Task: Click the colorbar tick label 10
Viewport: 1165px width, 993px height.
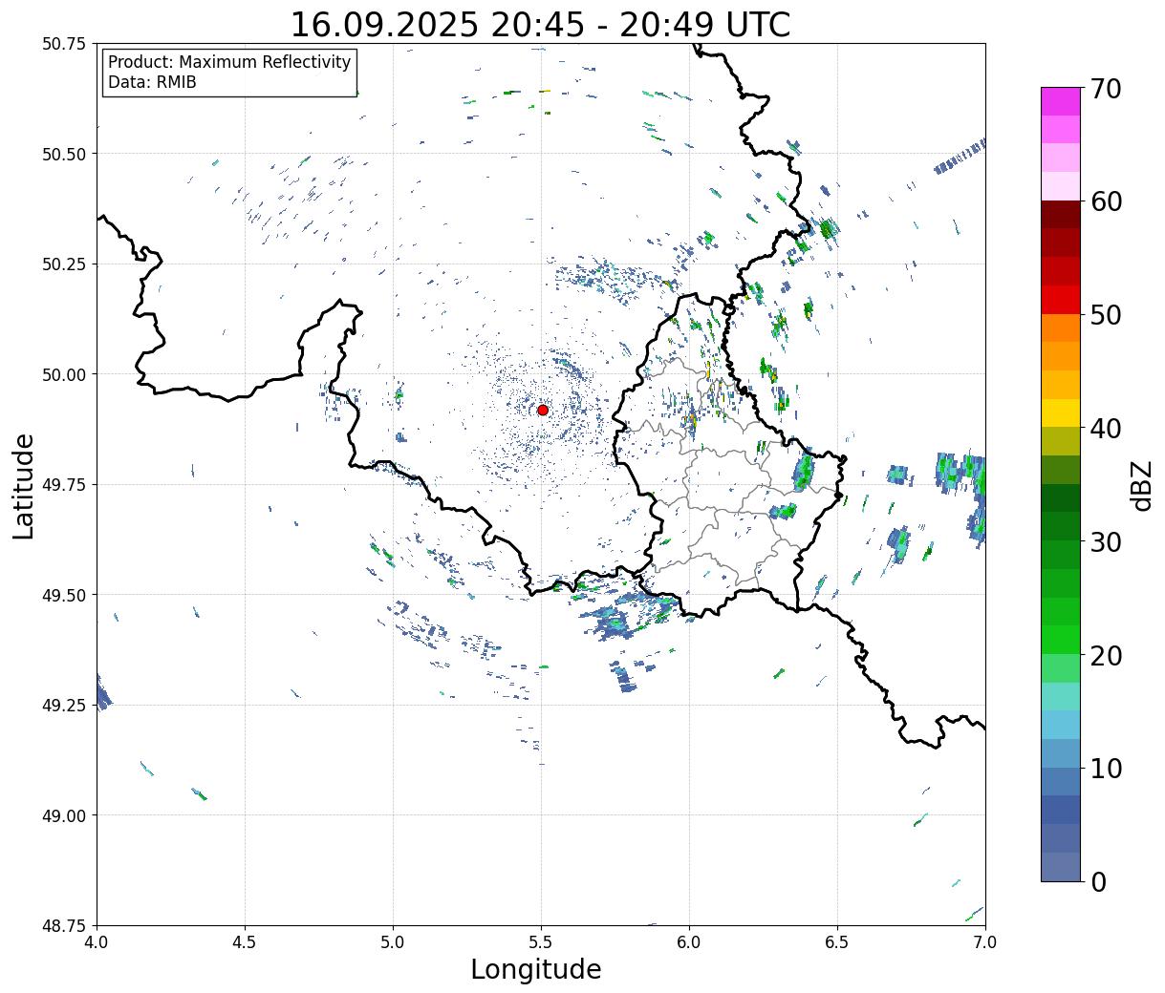Action: pos(1106,768)
